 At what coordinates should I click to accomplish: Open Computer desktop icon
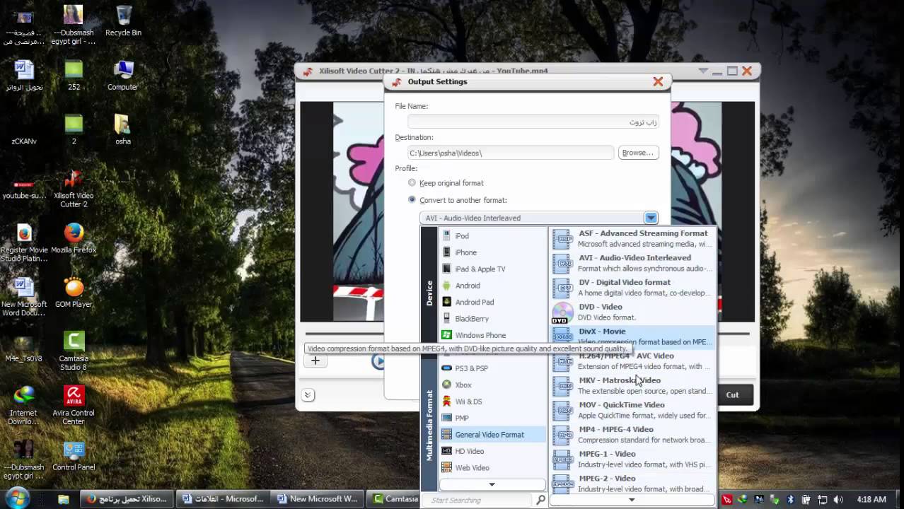(x=123, y=75)
